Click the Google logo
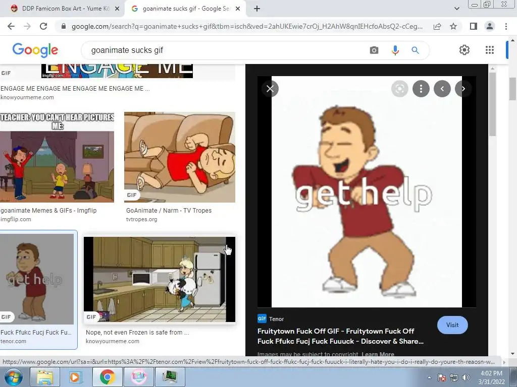Image resolution: width=517 pixels, height=387 pixels. coord(35,50)
